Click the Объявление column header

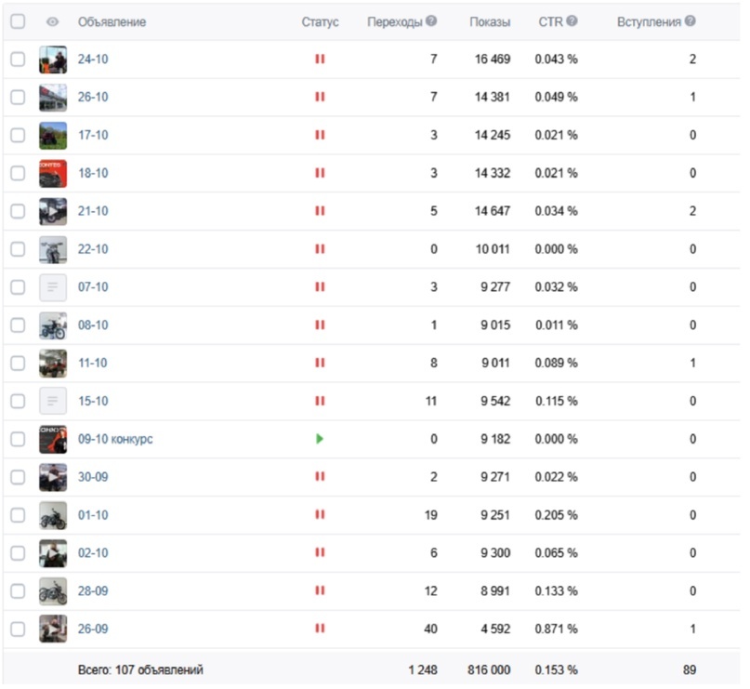112,22
